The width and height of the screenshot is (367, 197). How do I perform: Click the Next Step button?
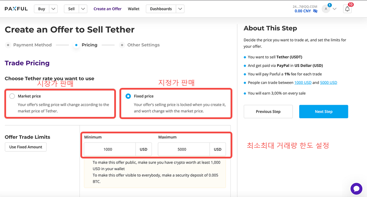click(x=324, y=112)
